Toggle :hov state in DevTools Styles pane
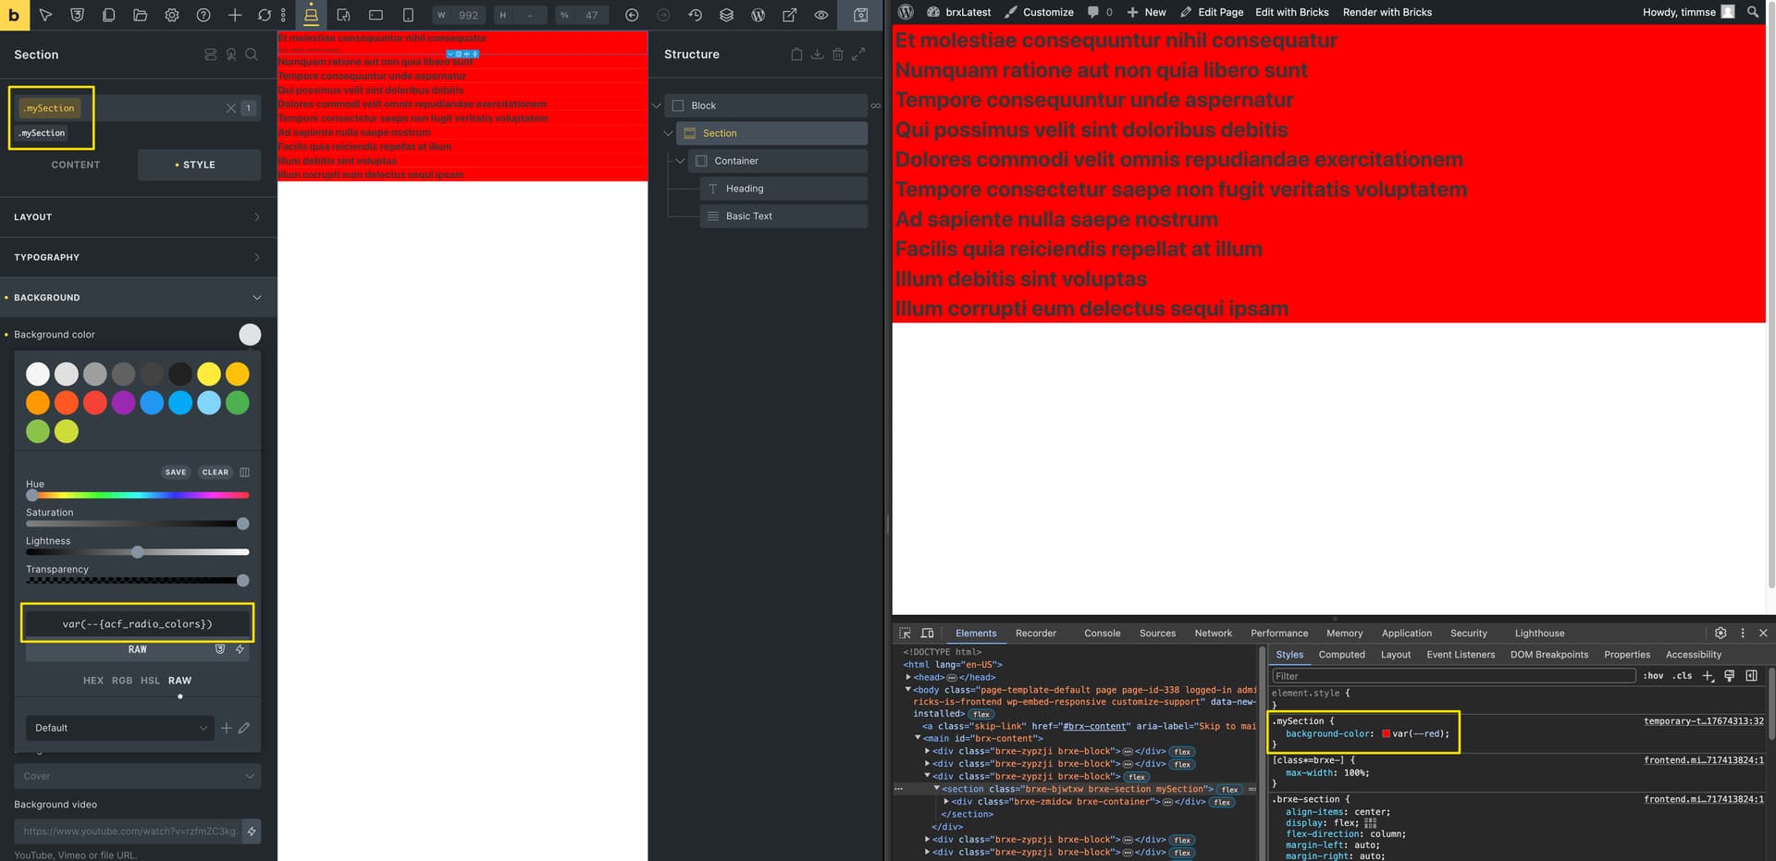1776x861 pixels. 1653,676
